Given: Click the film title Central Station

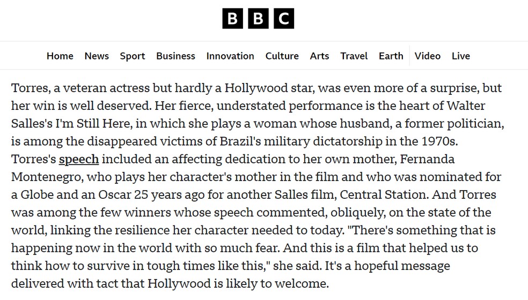Looking at the screenshot, I should (x=384, y=194).
